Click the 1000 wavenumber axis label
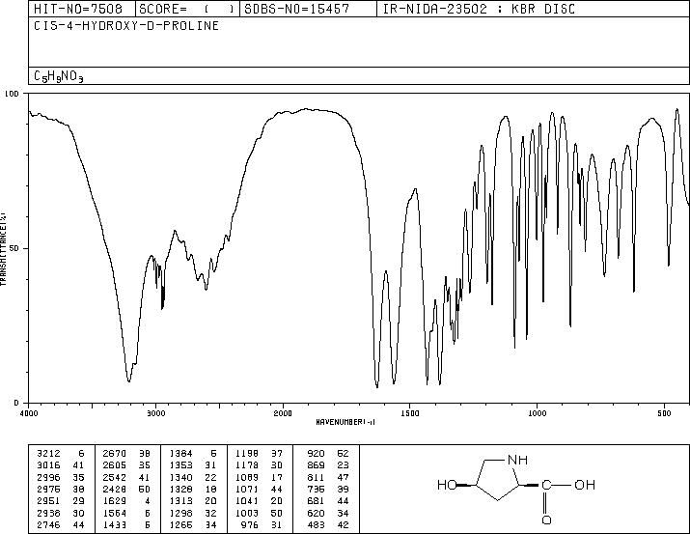Screen dimensions: 690x534 537,413
